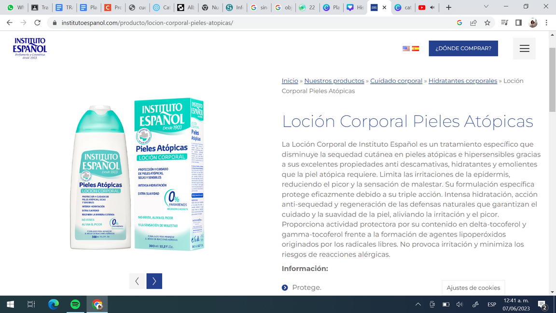Click the Instituto Español logo
The height and width of the screenshot is (313, 556).
click(30, 48)
